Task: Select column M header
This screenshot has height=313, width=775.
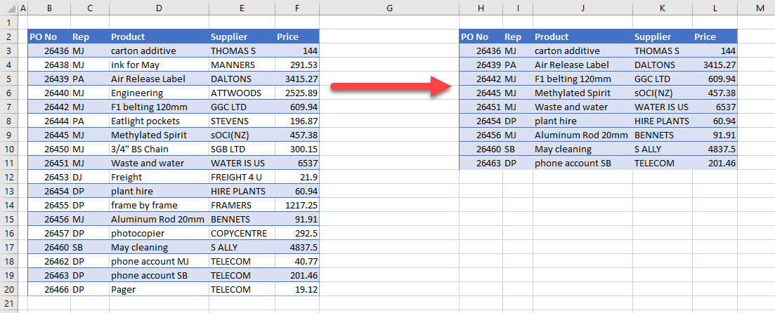Action: (x=760, y=8)
